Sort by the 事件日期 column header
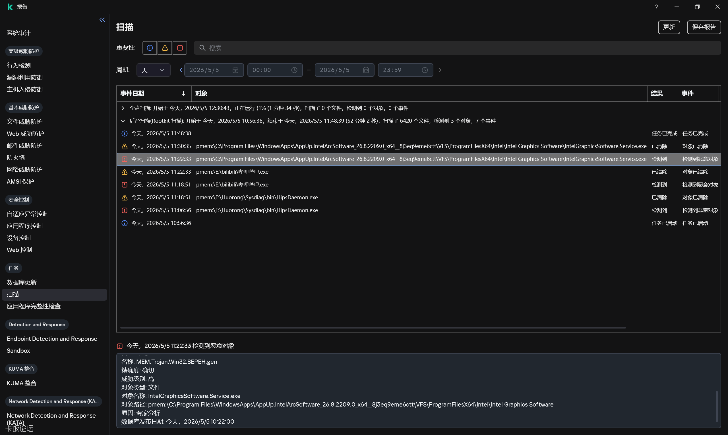 154,93
